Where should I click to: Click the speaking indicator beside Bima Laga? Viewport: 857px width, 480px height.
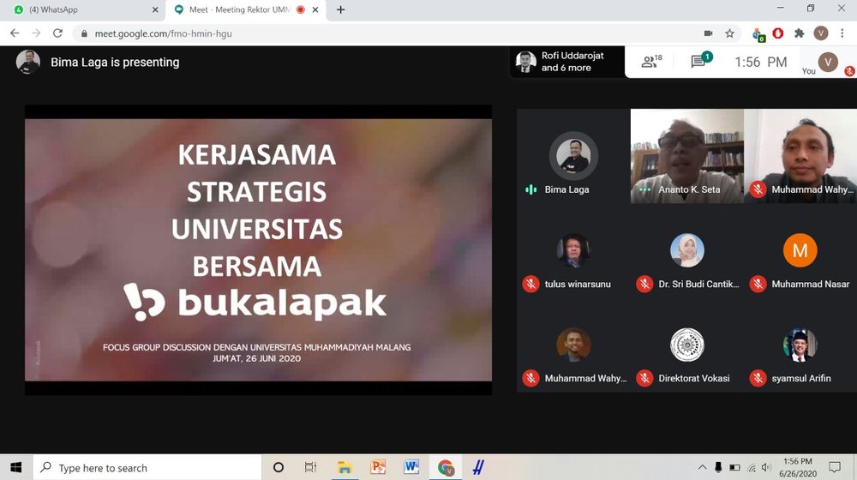point(530,189)
